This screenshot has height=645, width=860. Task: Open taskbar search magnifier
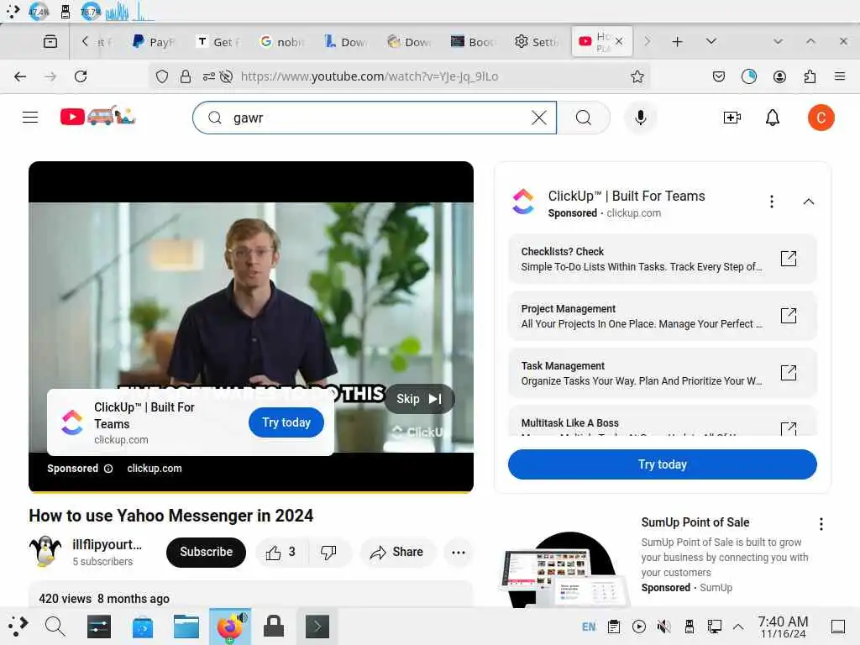(x=55, y=627)
